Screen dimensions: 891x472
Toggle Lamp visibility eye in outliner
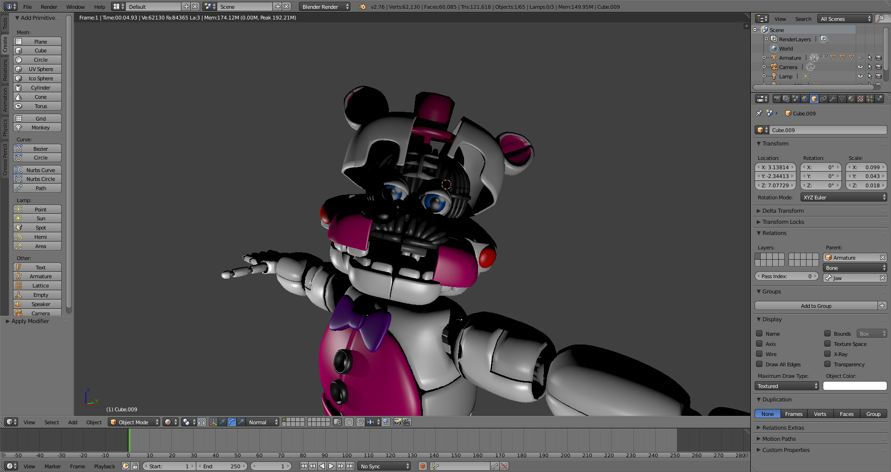click(x=860, y=76)
